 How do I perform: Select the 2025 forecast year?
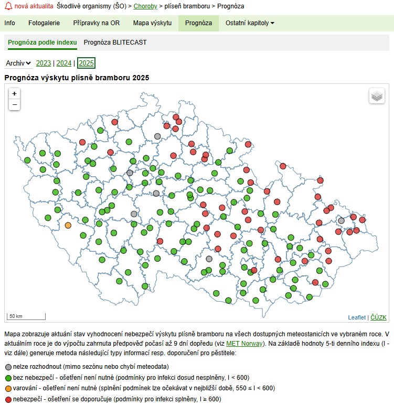[86, 63]
